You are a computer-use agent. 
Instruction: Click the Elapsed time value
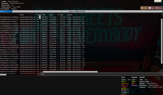(x=151, y=84)
